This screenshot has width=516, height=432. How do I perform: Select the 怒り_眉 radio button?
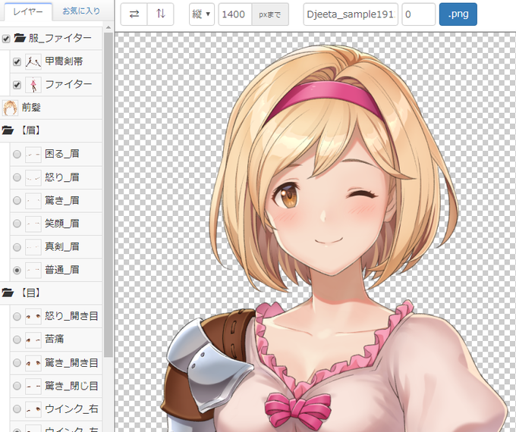coord(17,177)
